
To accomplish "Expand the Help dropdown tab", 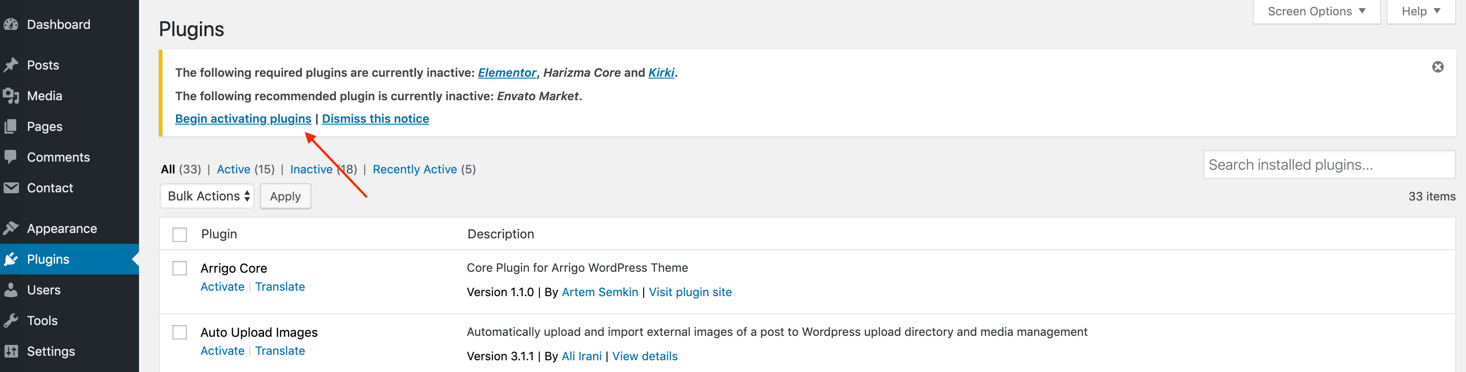I will [x=1420, y=11].
